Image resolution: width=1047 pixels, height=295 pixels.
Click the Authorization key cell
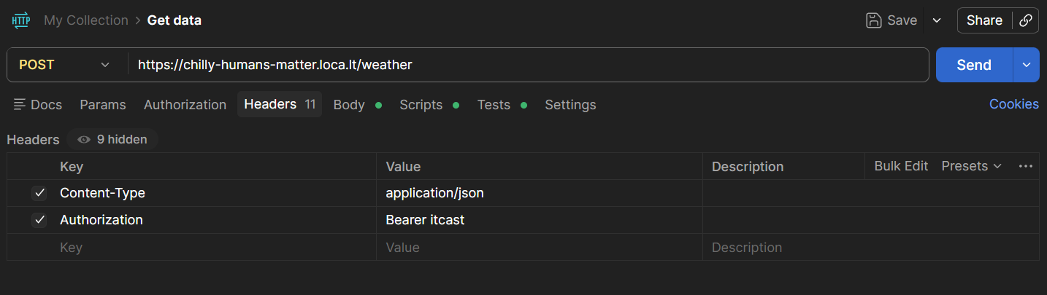(215, 220)
